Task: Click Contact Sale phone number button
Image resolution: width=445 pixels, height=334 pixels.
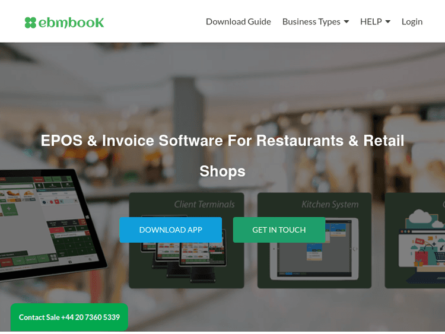Action: (69, 317)
